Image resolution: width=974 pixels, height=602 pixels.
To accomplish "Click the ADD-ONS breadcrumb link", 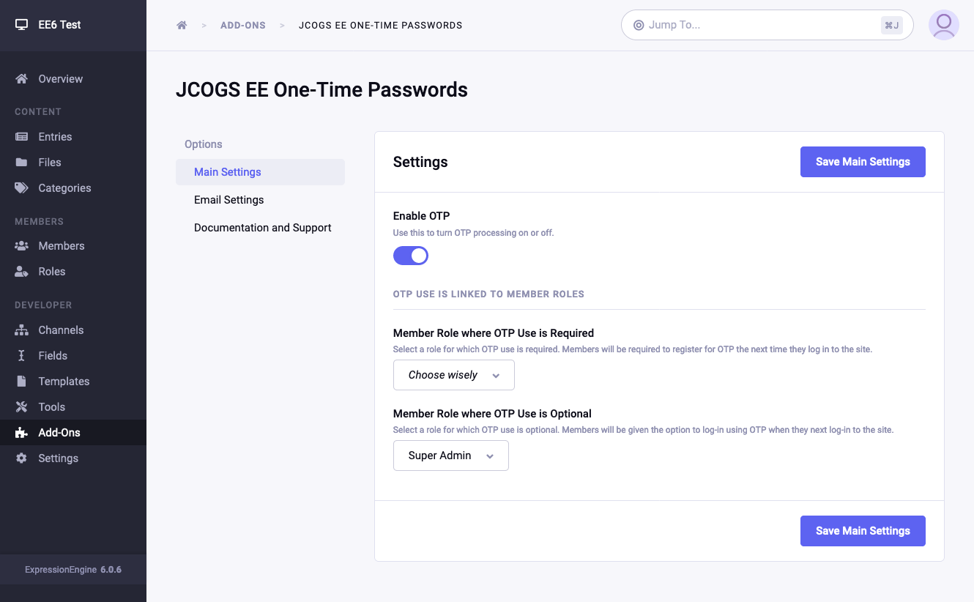I will point(243,25).
